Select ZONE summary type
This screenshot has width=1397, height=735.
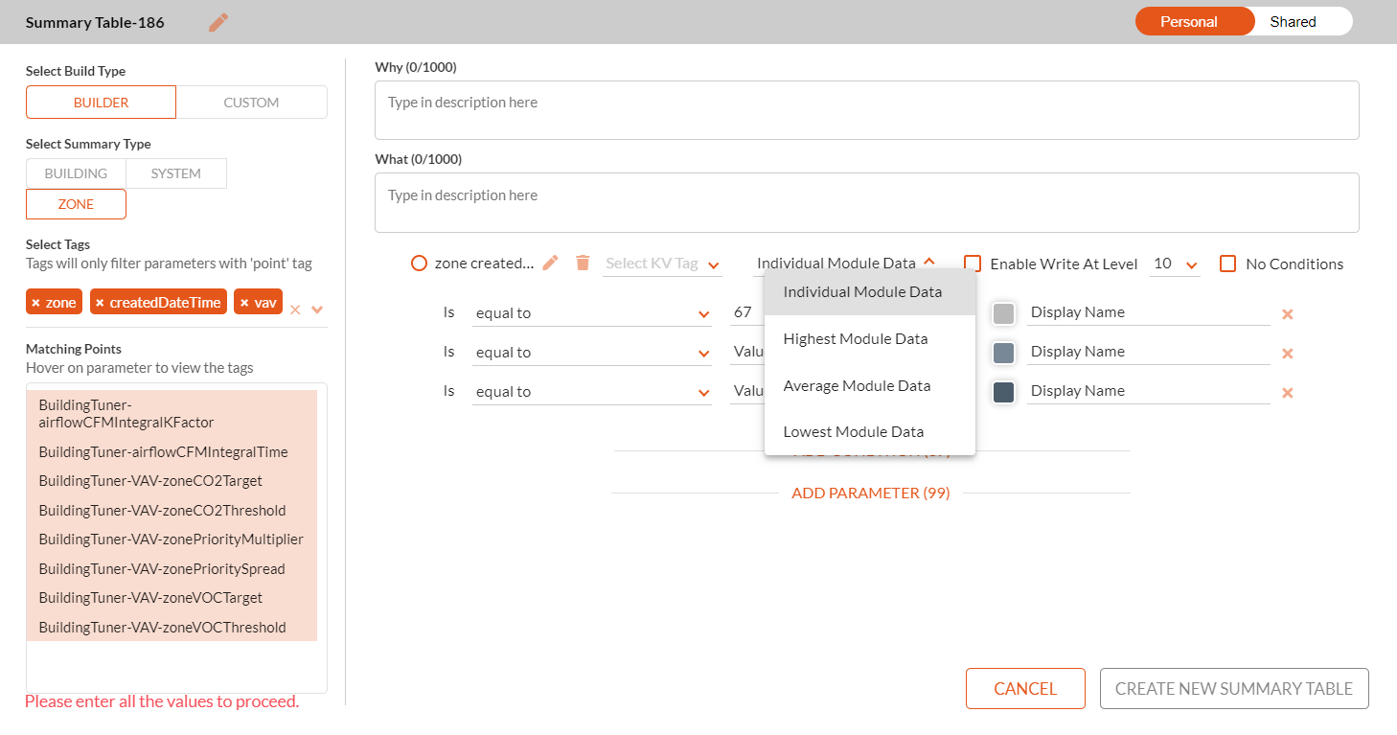tap(76, 204)
